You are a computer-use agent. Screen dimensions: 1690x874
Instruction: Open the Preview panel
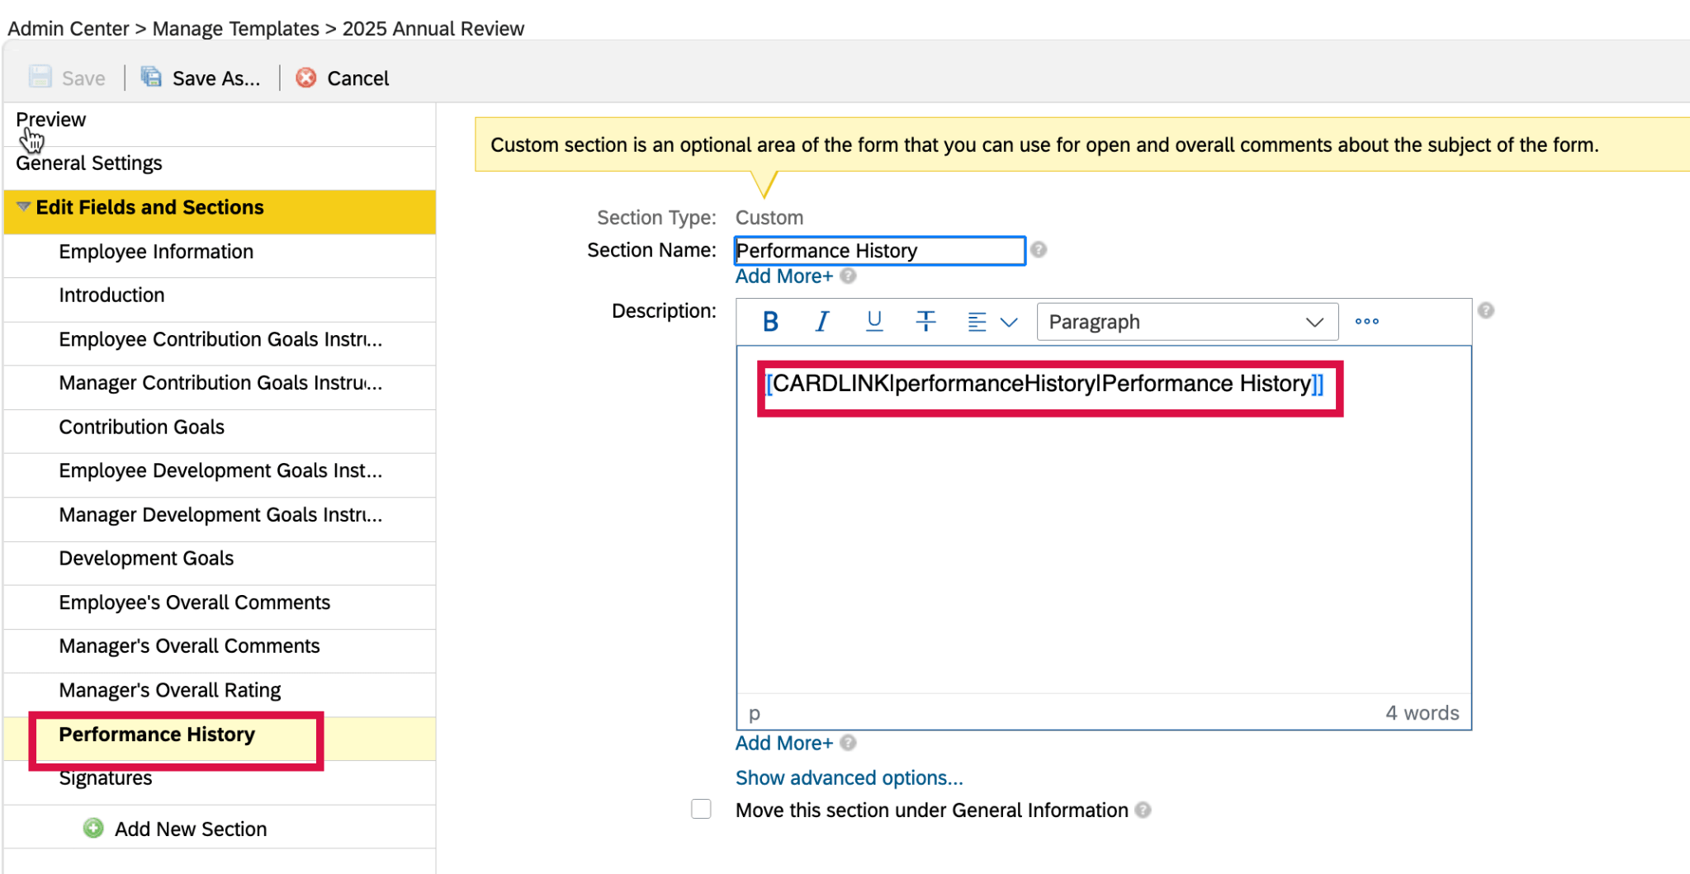tap(50, 119)
